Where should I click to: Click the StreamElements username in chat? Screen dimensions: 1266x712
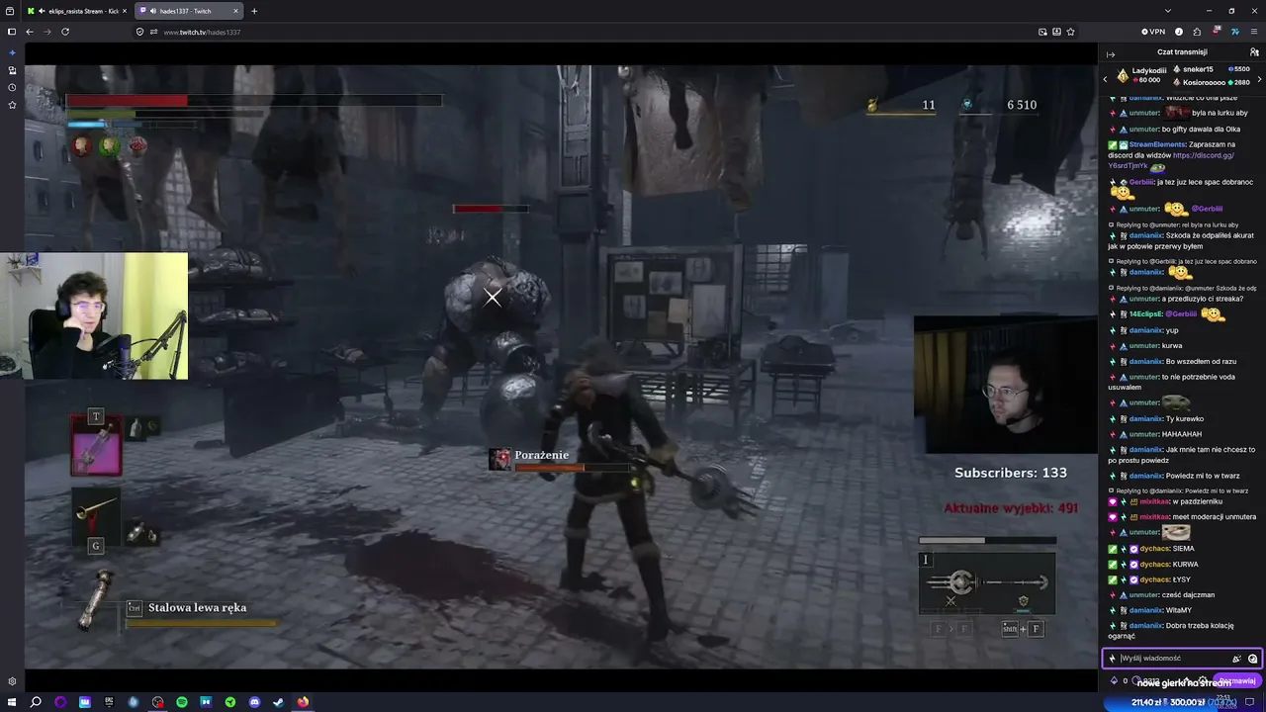1157,144
